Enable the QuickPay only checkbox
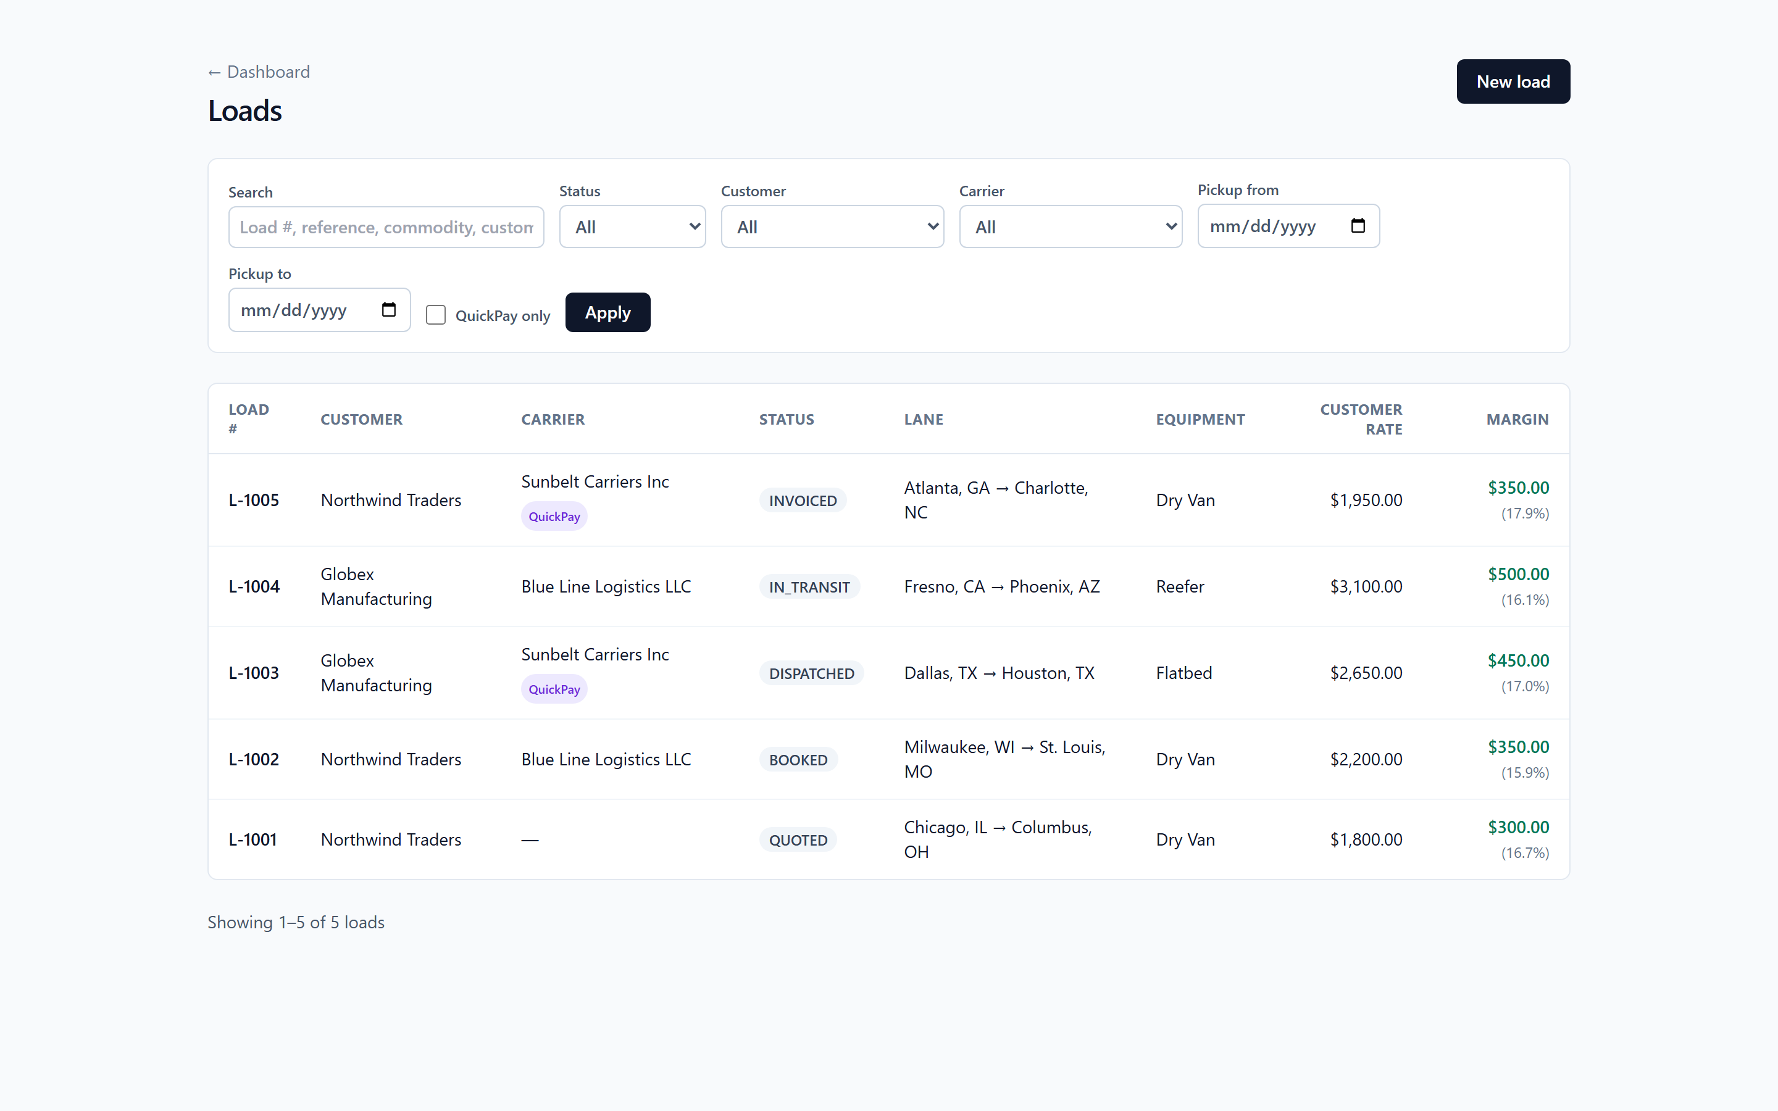Screen dimensions: 1778x1111 pos(436,315)
